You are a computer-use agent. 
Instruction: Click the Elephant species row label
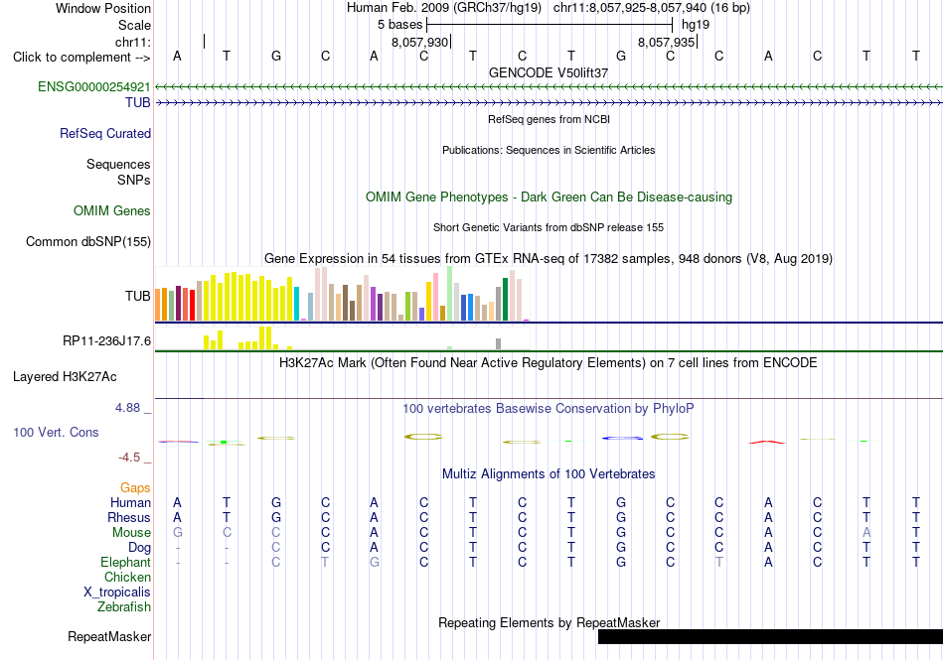126,563
